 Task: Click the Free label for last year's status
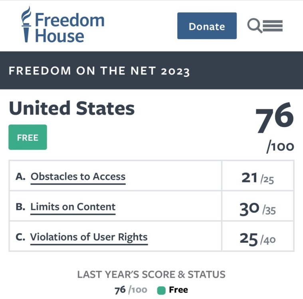178,290
